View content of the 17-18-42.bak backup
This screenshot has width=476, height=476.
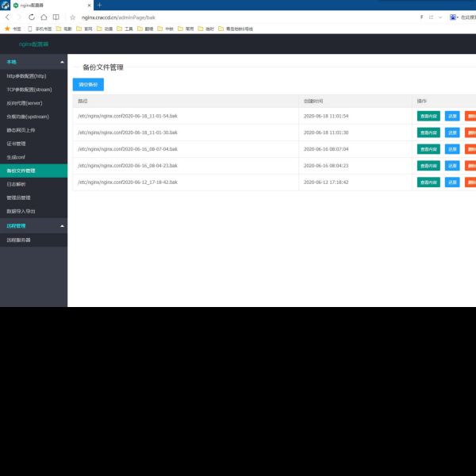click(428, 182)
